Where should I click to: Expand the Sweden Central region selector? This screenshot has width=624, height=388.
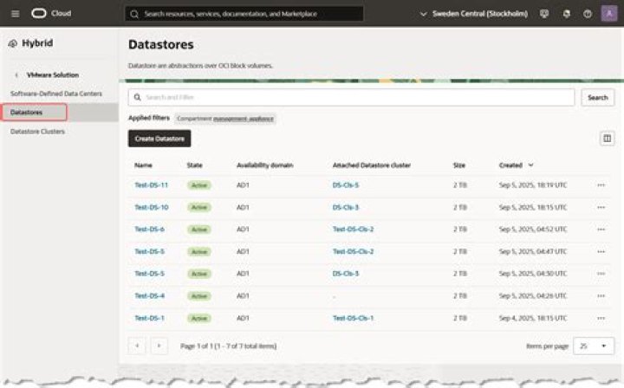point(474,14)
